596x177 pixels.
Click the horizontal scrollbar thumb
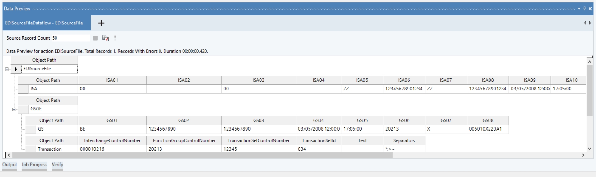[202, 155]
